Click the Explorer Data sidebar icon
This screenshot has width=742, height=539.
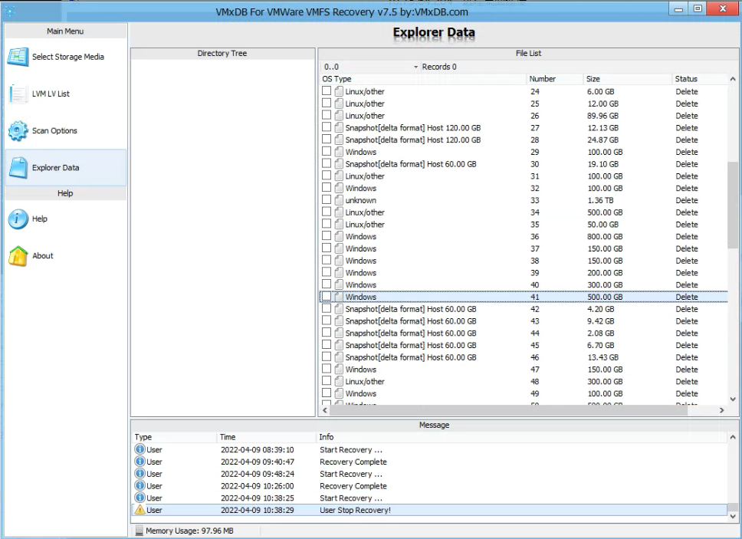[x=18, y=167]
